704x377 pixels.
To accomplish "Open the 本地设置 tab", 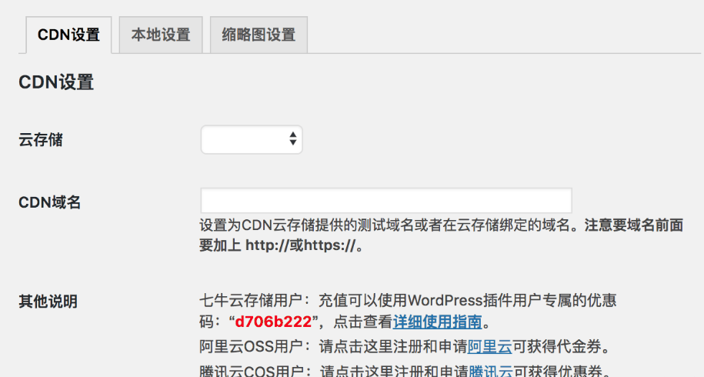I will point(160,35).
